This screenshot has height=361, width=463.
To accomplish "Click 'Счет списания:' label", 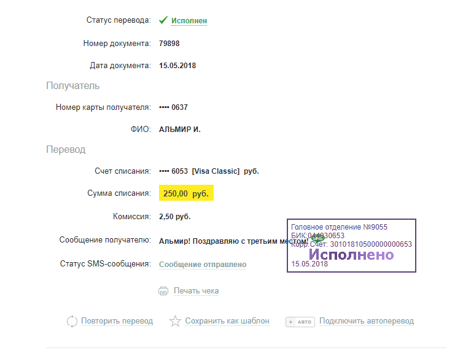I will click(x=123, y=171).
